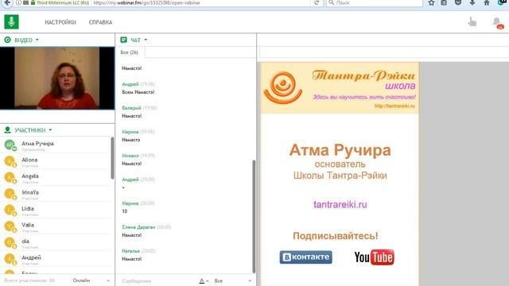Image resolution: width=509 pixels, height=286 pixels.
Task: Click the ЧАТ panel chat icon
Action: point(124,40)
